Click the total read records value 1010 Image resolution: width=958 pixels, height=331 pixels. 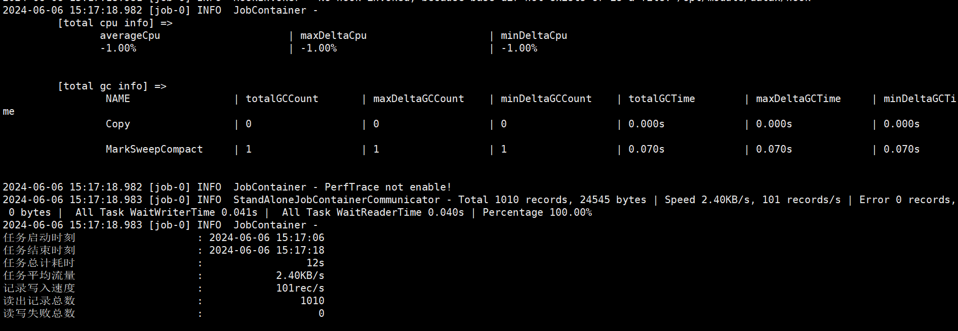coord(312,301)
